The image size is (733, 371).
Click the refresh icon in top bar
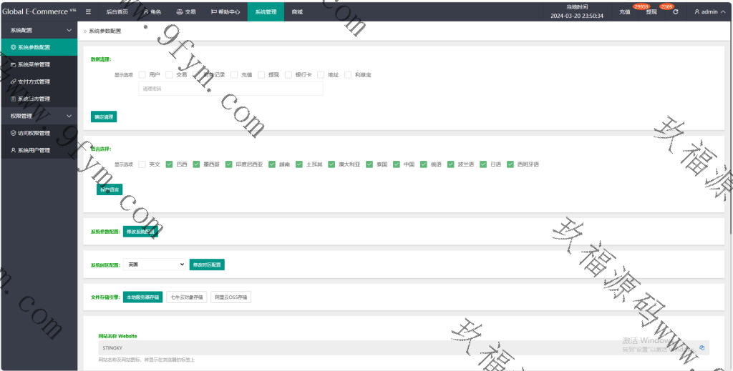pyautogui.click(x=675, y=12)
